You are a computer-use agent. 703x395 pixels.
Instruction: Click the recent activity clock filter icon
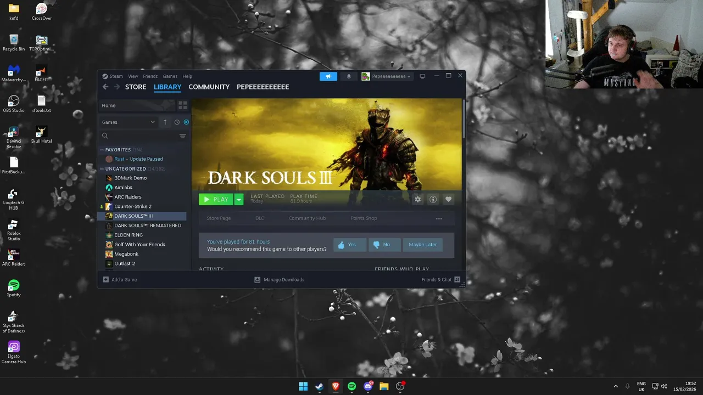point(177,122)
